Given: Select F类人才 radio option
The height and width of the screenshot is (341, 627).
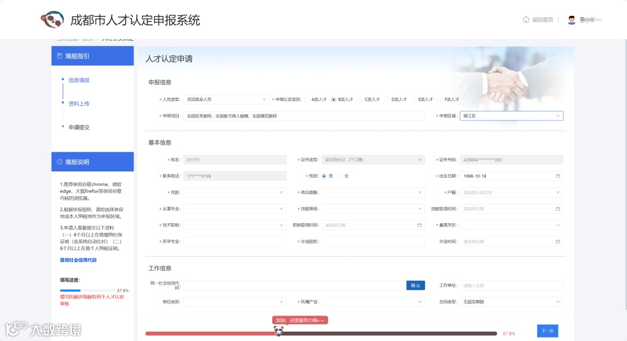Looking at the screenshot, I should click(440, 100).
